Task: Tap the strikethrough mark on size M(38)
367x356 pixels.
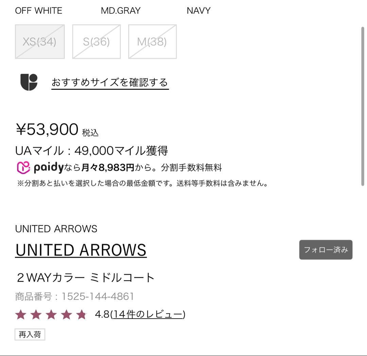Action: (x=152, y=41)
